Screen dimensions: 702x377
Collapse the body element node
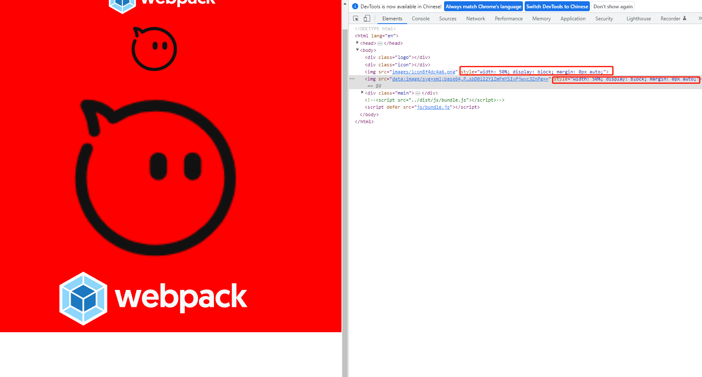coord(357,50)
